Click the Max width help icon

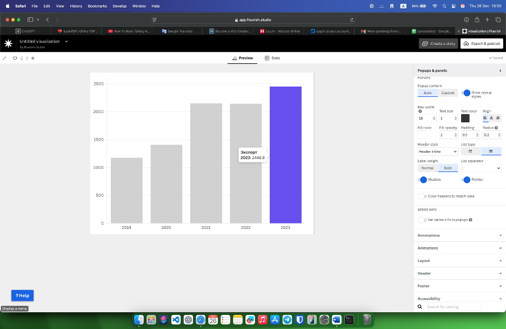(420, 111)
